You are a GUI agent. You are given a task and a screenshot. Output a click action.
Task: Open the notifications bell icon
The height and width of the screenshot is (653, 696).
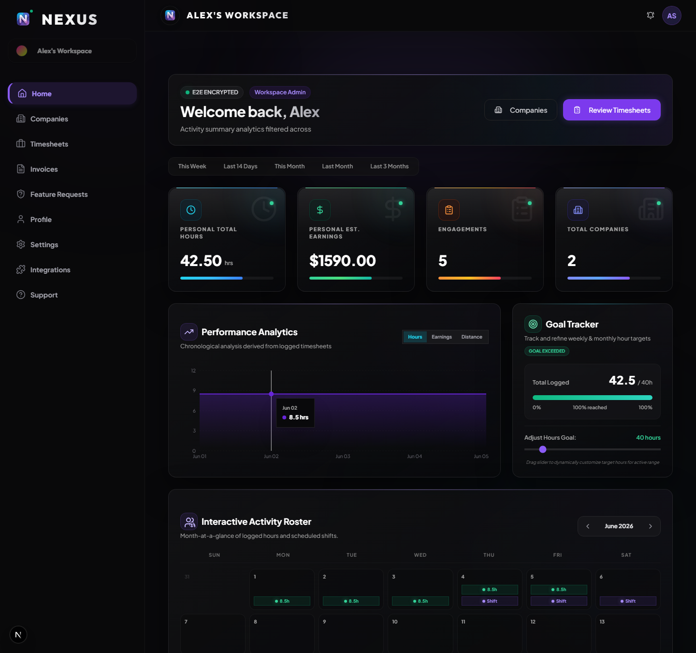tap(651, 15)
